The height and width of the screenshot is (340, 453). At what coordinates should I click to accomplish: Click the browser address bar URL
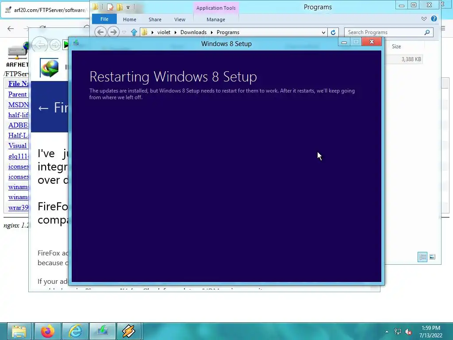click(x=50, y=10)
